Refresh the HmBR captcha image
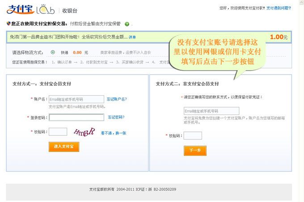The height and width of the screenshot is (202, 304). click(x=84, y=132)
